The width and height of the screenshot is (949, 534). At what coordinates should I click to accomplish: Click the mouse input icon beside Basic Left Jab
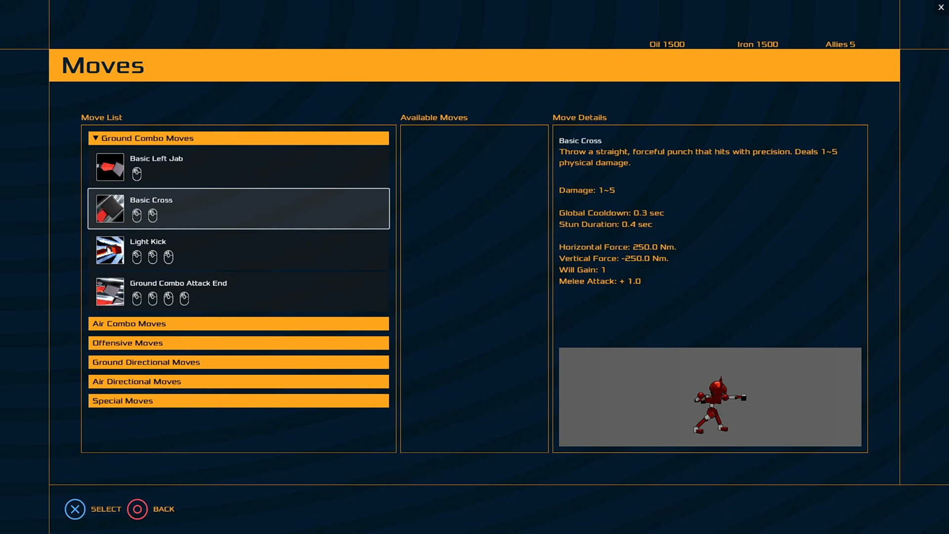click(x=136, y=174)
